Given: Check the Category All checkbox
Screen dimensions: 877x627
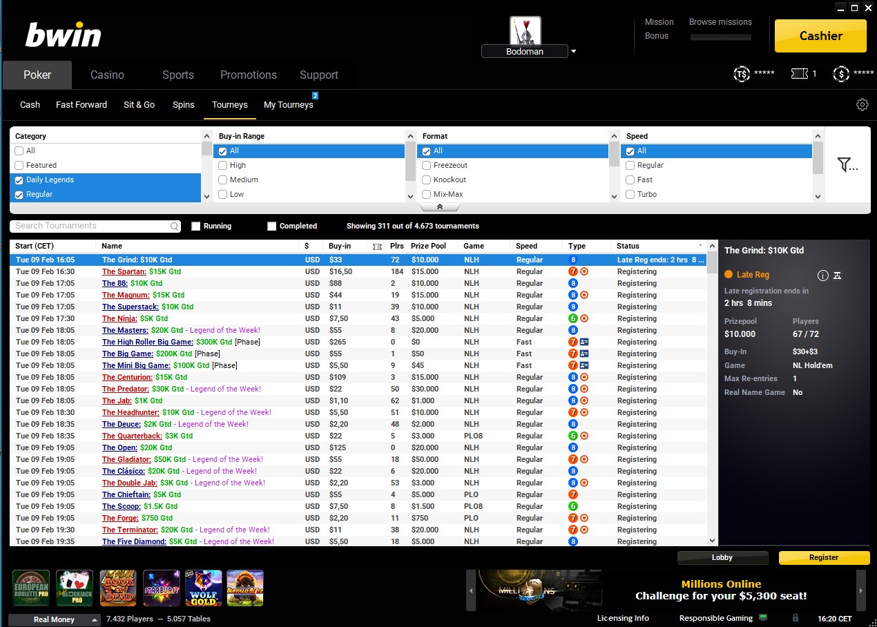Looking at the screenshot, I should 19,151.
